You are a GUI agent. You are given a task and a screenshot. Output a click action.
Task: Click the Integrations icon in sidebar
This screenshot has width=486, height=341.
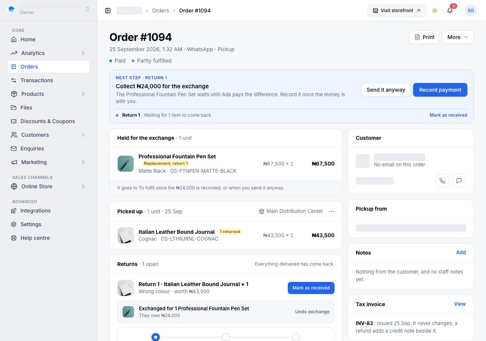coord(14,211)
